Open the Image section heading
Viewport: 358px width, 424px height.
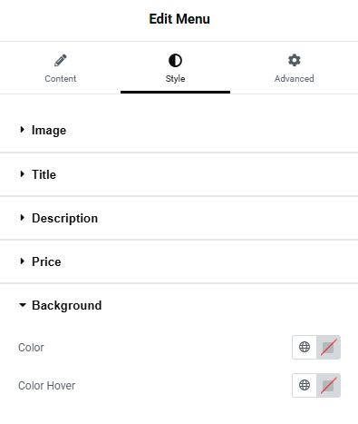[49, 131]
